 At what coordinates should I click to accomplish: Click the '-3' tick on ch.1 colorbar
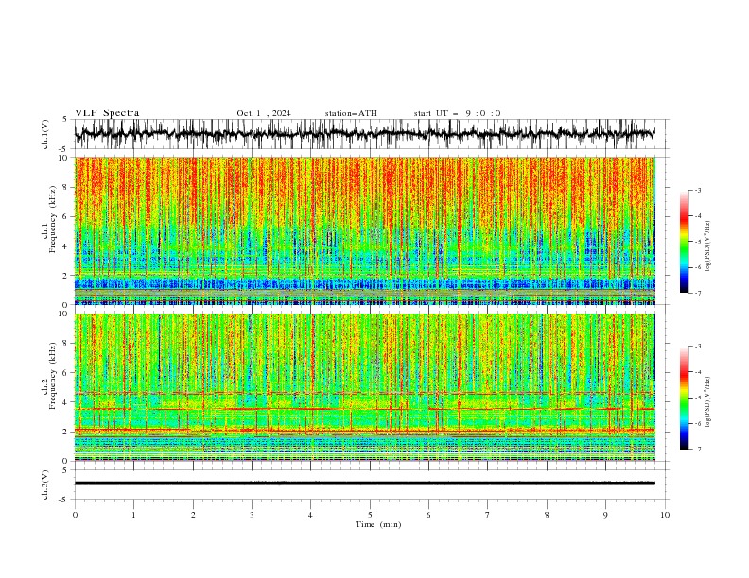[x=697, y=190]
